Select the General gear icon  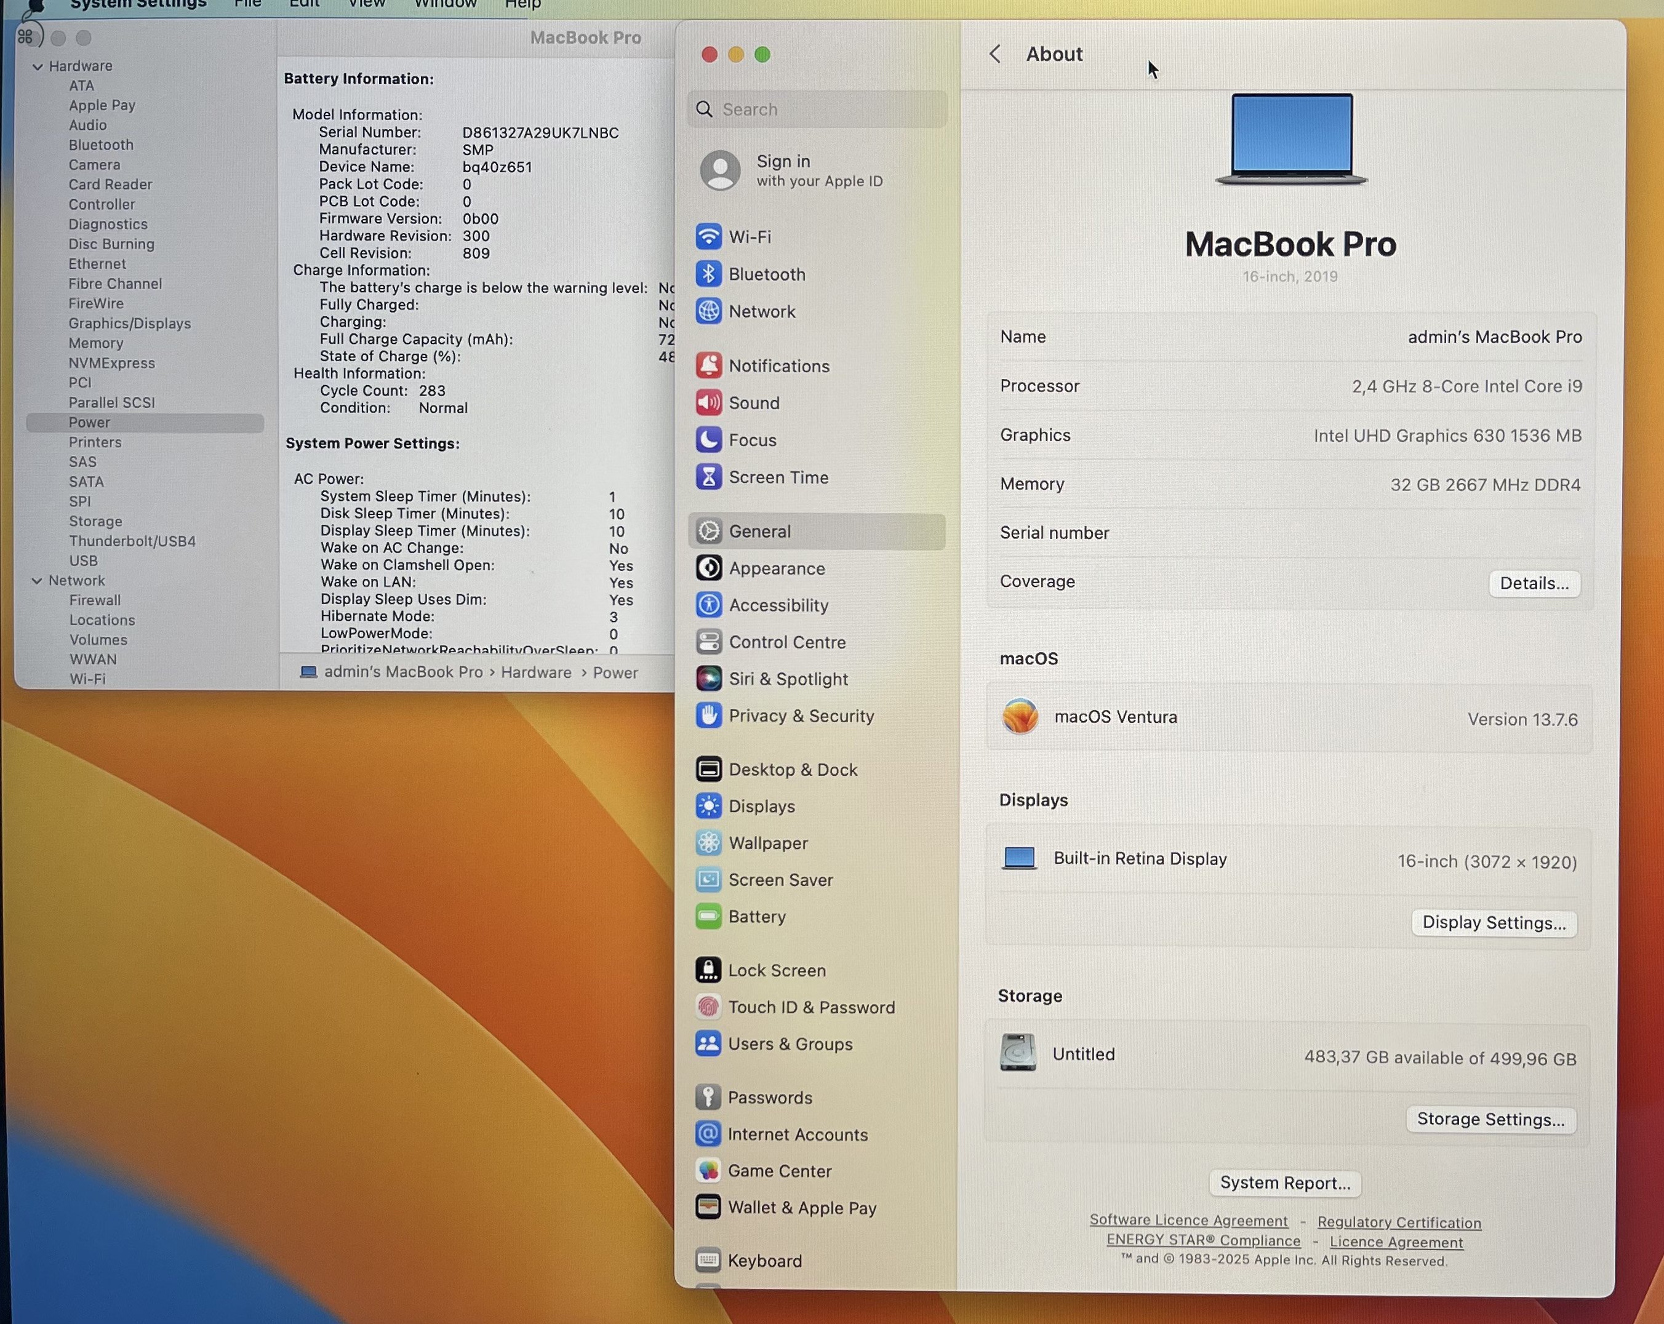pos(708,531)
